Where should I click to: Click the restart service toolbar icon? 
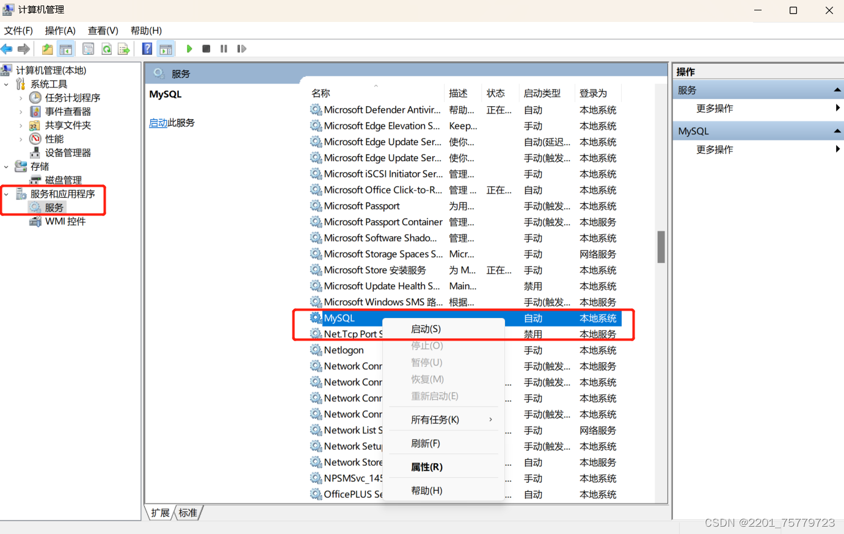241,49
